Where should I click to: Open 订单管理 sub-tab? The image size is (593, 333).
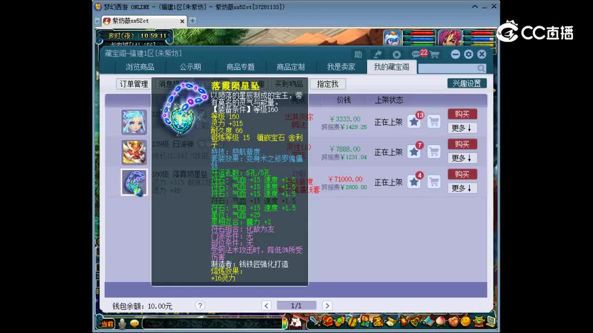pyautogui.click(x=134, y=84)
